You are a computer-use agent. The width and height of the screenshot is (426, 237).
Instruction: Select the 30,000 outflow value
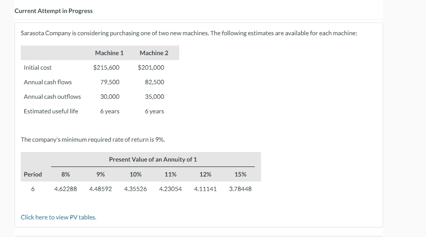pyautogui.click(x=110, y=97)
